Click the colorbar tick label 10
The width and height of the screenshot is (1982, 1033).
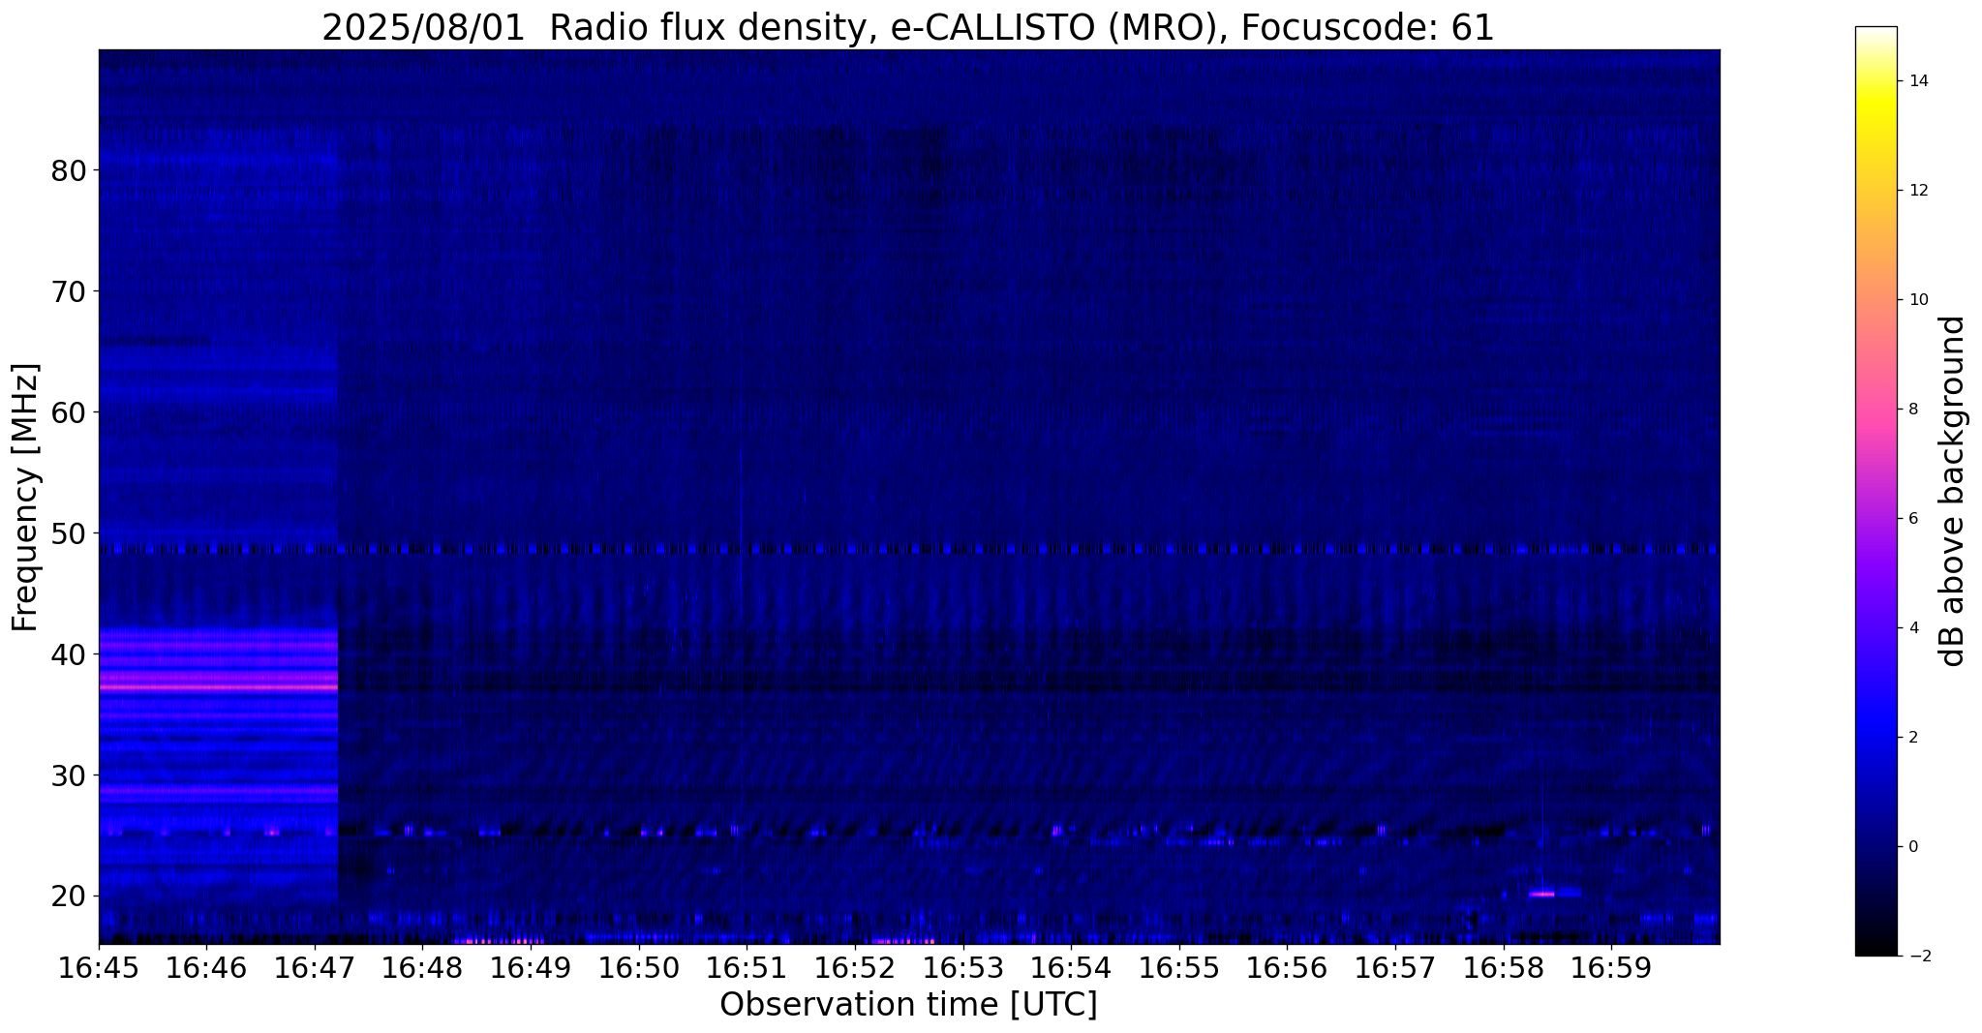coord(1918,300)
